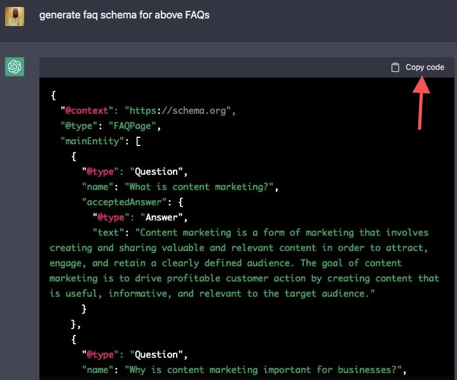
Task: Click the prompt text about generating faq schema
Action: pyautogui.click(x=124, y=15)
